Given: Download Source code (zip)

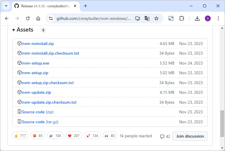Looking at the screenshot, I should coord(38,112).
